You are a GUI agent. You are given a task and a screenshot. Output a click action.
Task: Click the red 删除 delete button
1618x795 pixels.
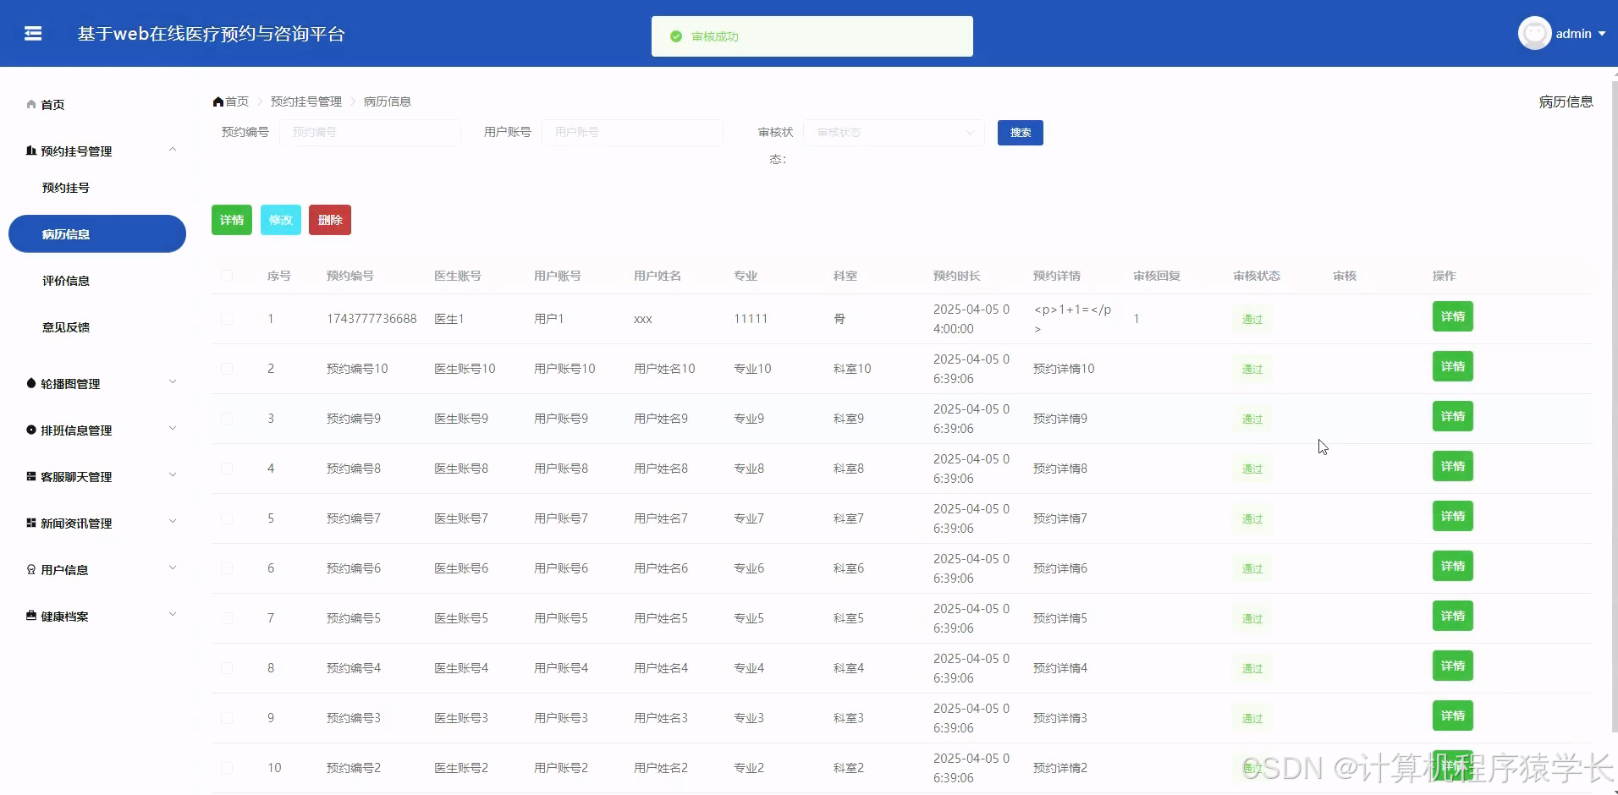329,219
